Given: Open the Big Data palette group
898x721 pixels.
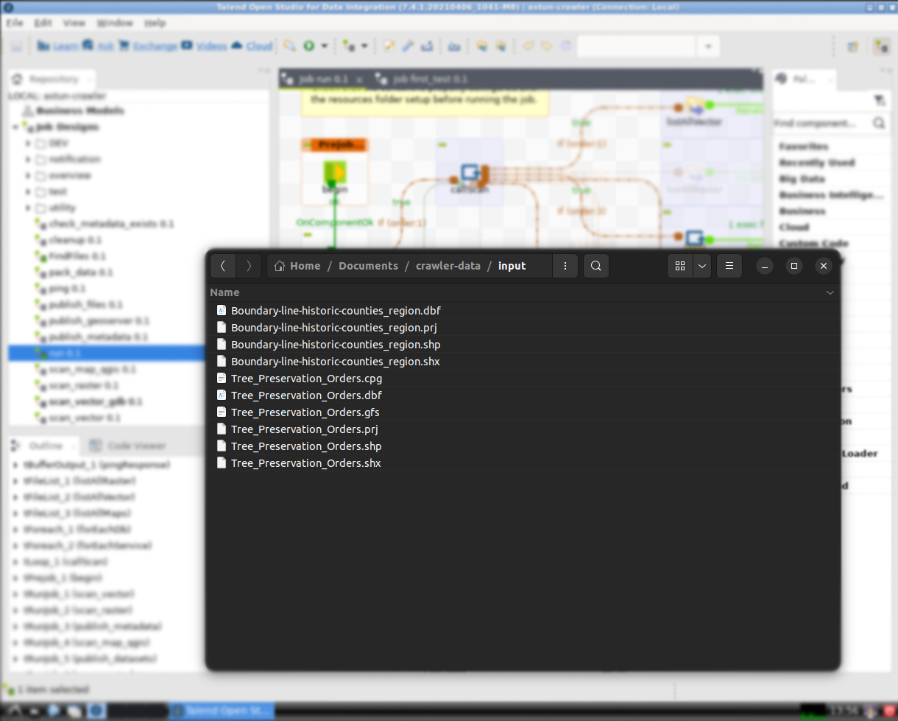Looking at the screenshot, I should pos(802,179).
